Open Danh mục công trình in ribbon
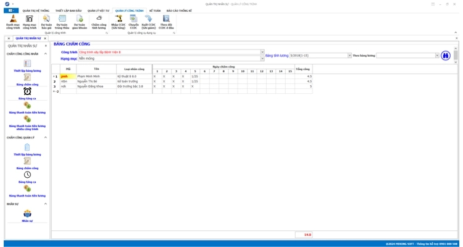The image size is (463, 247). click(x=13, y=22)
